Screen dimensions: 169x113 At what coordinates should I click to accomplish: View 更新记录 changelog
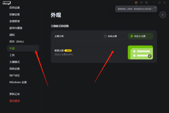click(x=15, y=94)
